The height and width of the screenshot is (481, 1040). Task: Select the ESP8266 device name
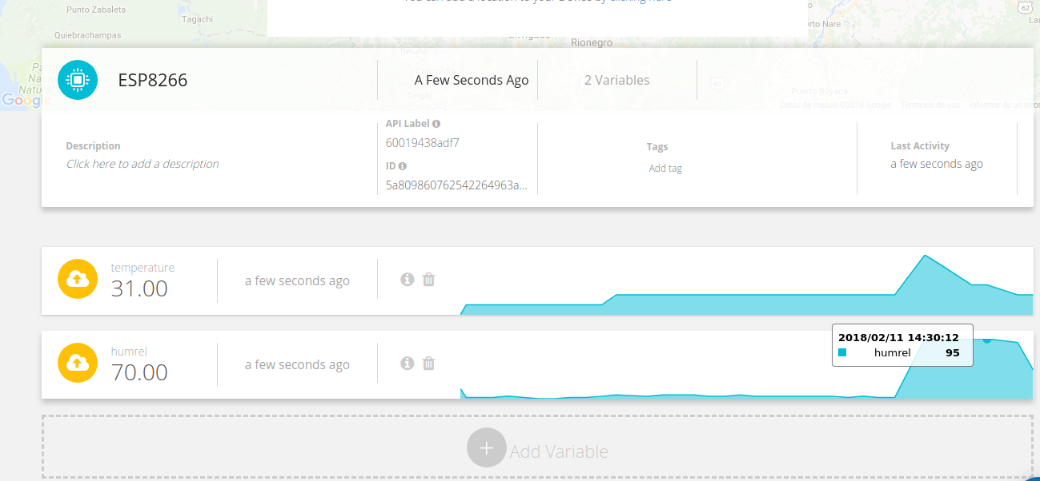click(153, 80)
